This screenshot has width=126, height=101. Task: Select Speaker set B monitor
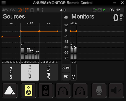click(x=46, y=90)
